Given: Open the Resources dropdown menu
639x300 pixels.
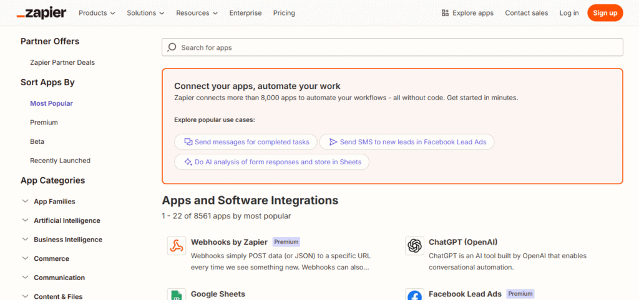Looking at the screenshot, I should point(197,13).
